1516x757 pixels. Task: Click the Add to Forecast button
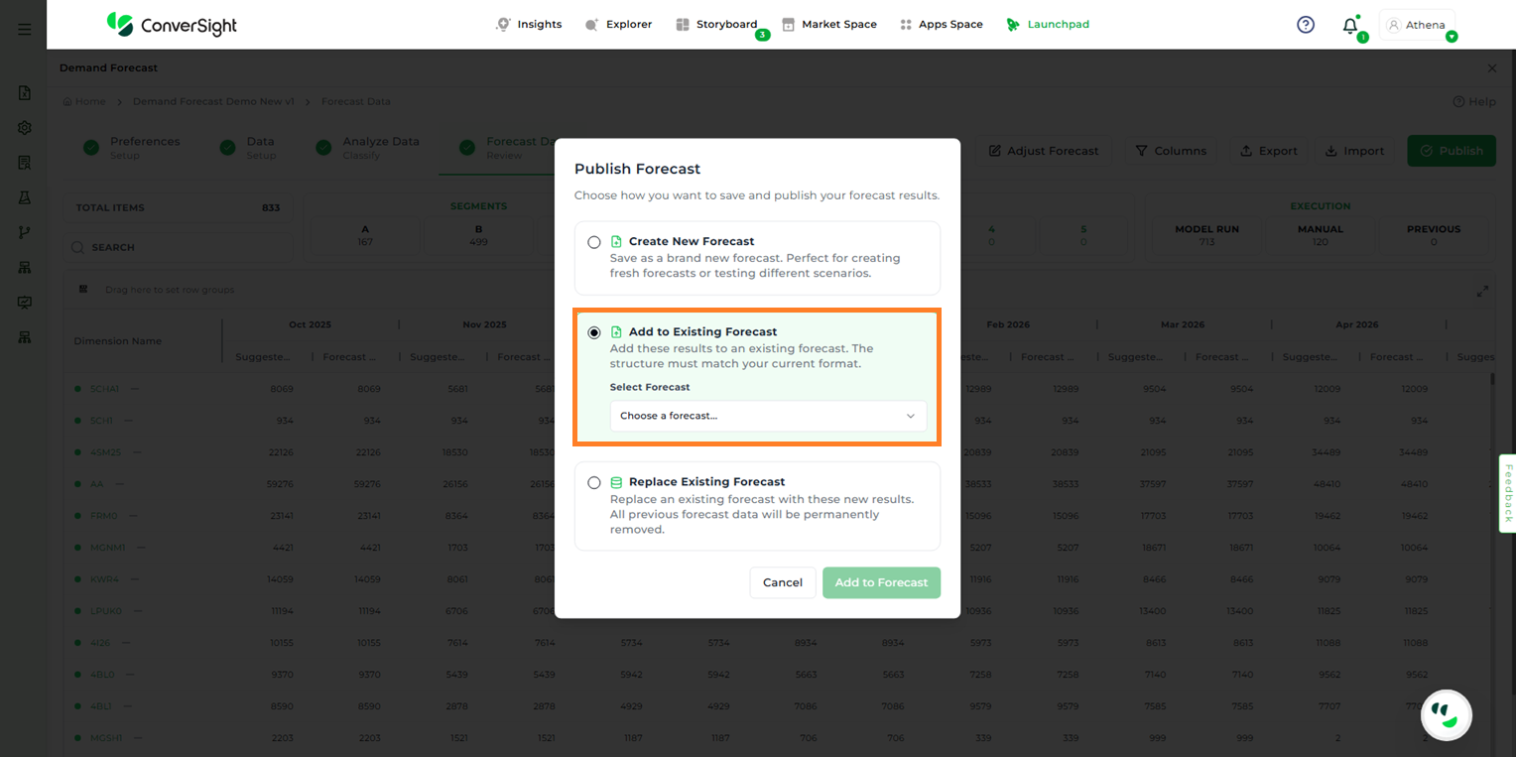pos(881,582)
